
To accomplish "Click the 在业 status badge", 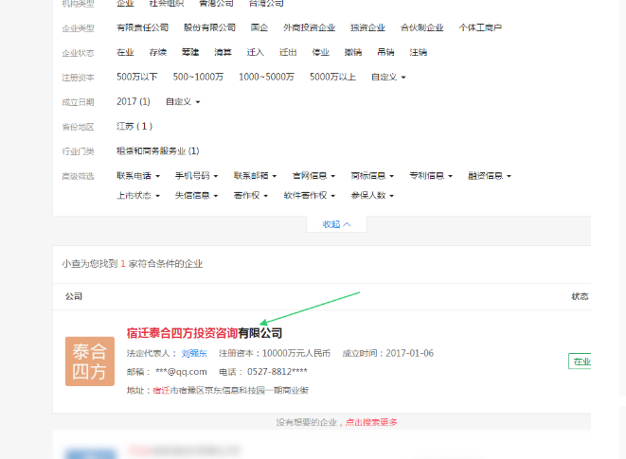I will coord(580,362).
